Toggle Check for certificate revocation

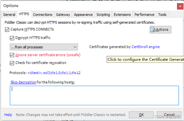click(x=12, y=63)
